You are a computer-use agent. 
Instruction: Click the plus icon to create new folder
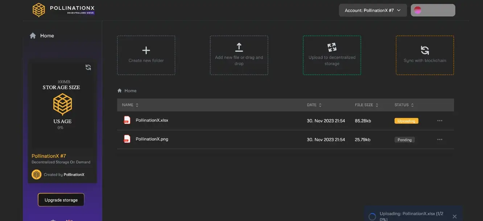tap(146, 50)
